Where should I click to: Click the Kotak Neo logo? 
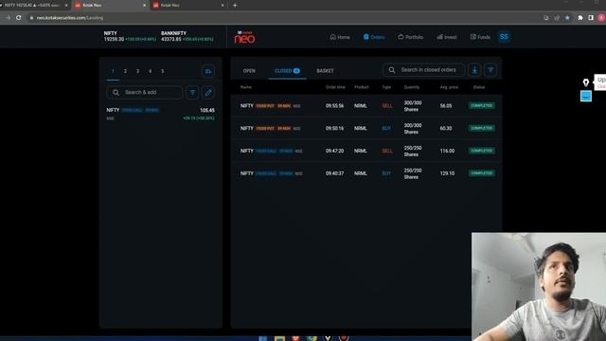(x=244, y=37)
